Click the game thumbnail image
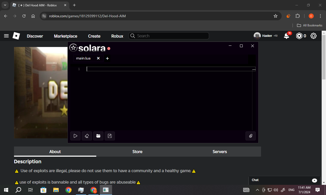This screenshot has height=195, width=326. pos(41,93)
